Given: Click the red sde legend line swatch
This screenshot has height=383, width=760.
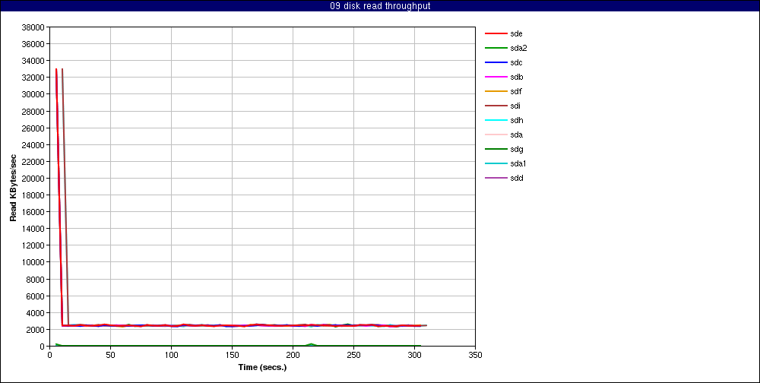Looking at the screenshot, I should [496, 34].
